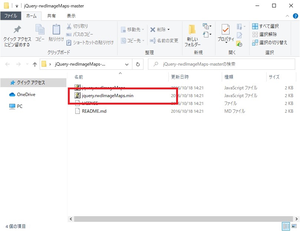Switch to the 共有 tab
Viewport: 300px width, 231px height.
(x=52, y=16)
